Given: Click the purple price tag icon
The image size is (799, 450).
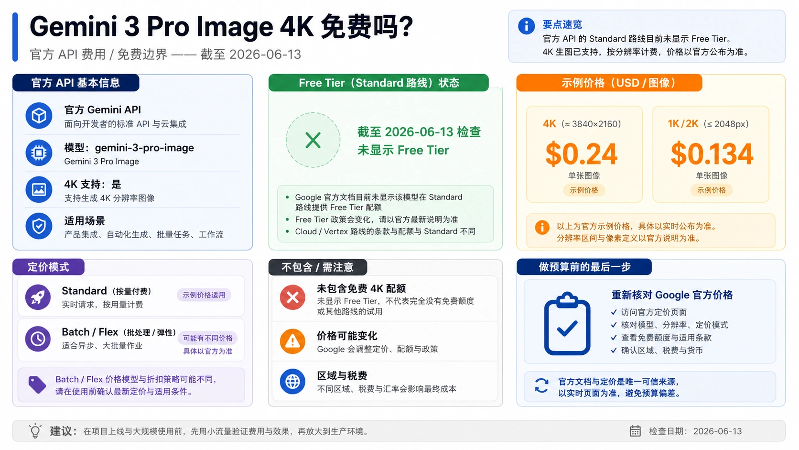Looking at the screenshot, I should tap(37, 384).
